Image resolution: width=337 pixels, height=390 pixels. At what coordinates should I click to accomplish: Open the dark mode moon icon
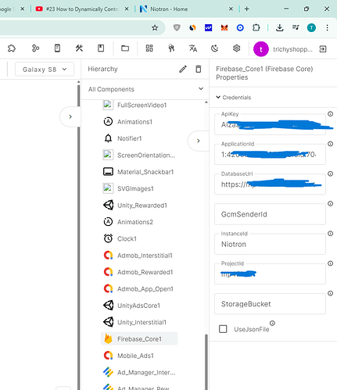[214, 48]
